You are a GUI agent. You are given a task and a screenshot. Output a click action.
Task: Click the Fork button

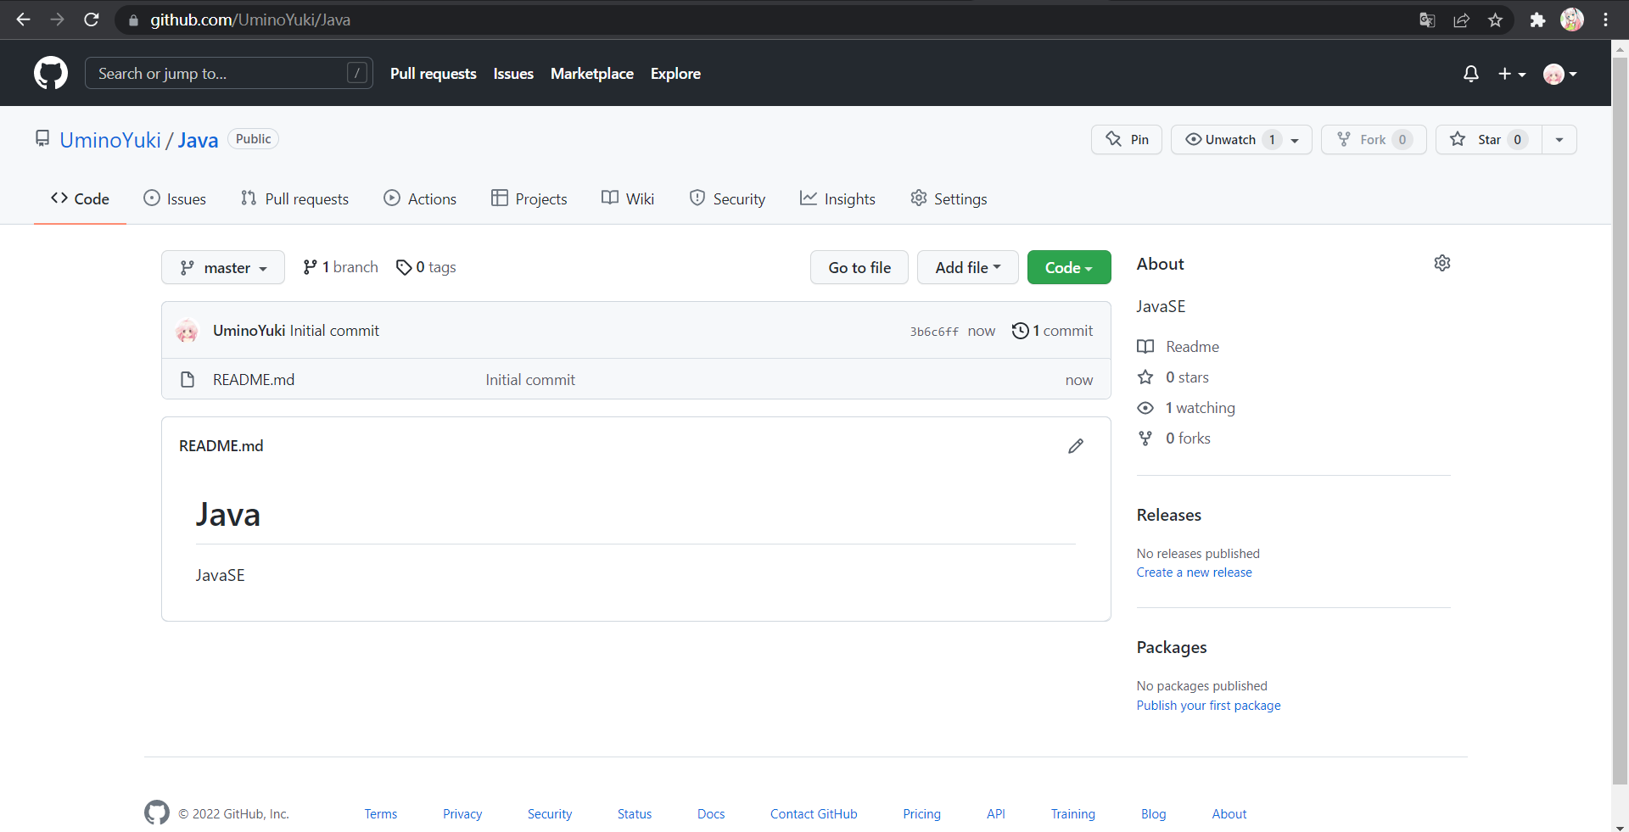coord(1374,140)
